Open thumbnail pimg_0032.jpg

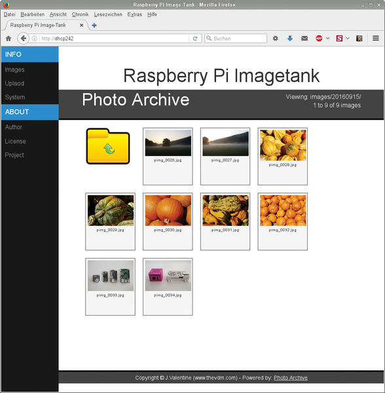pos(283,221)
